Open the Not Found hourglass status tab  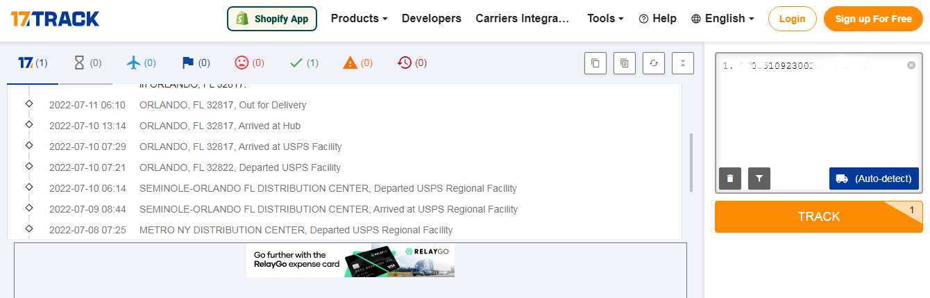87,63
